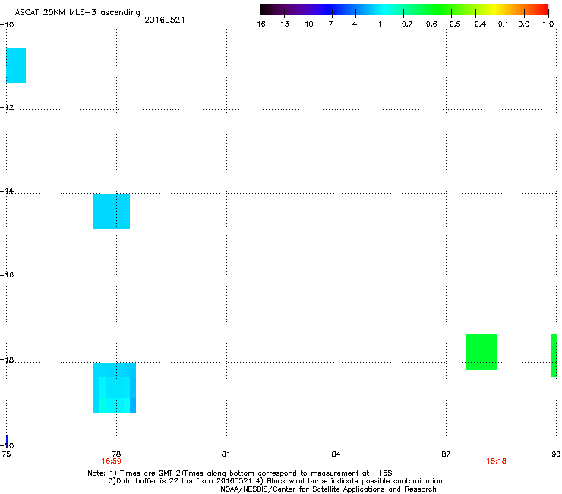Click the red 15:18 time label
The width and height of the screenshot is (562, 494).
[x=496, y=461]
